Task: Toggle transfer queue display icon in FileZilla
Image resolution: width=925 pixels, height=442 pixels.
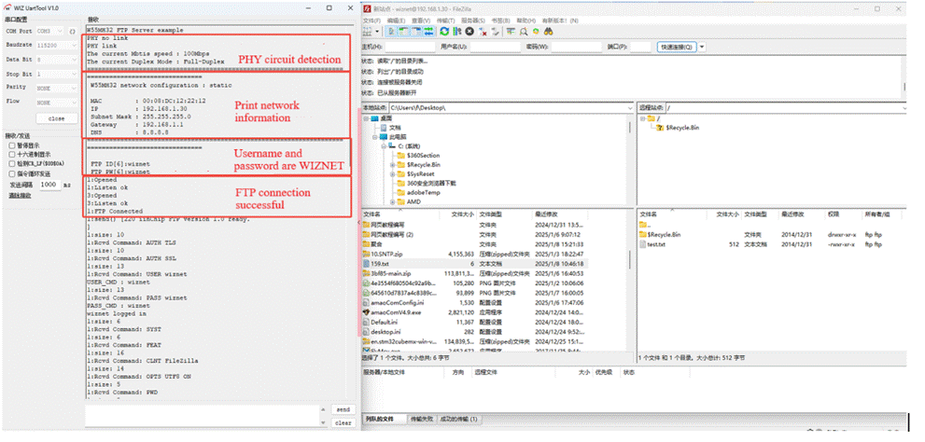Action: (x=428, y=31)
